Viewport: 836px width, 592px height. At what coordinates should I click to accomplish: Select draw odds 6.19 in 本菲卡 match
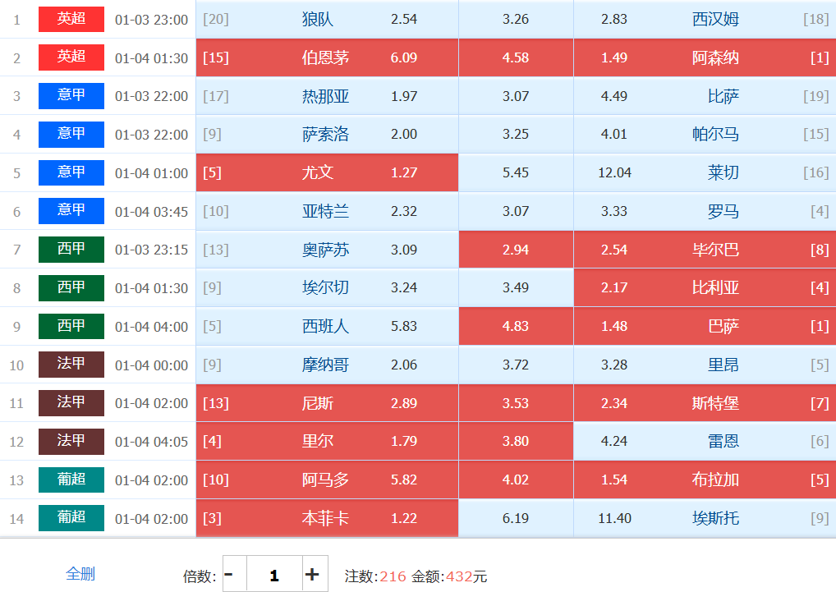(x=516, y=518)
